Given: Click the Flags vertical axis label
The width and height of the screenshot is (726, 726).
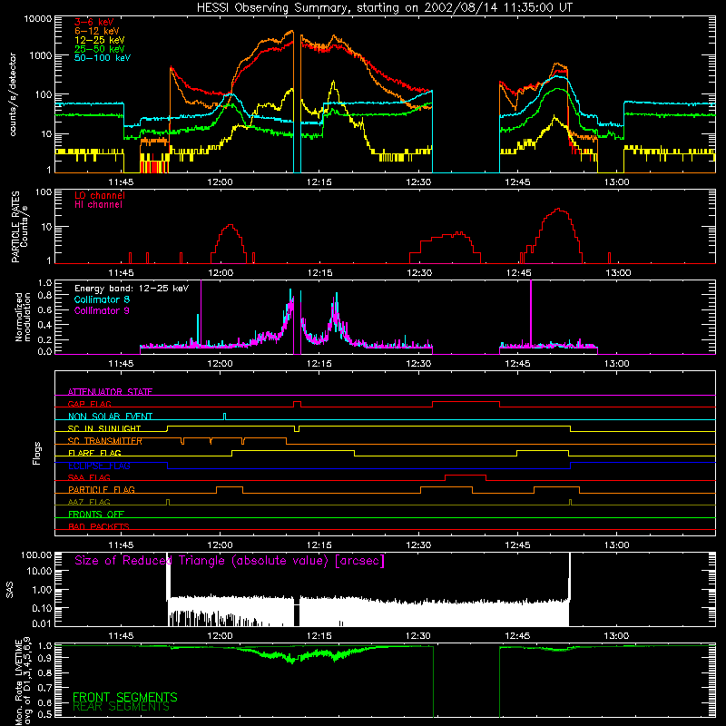Looking at the screenshot, I should pos(37,453).
